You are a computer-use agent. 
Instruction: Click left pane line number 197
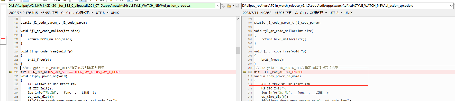(16, 23)
